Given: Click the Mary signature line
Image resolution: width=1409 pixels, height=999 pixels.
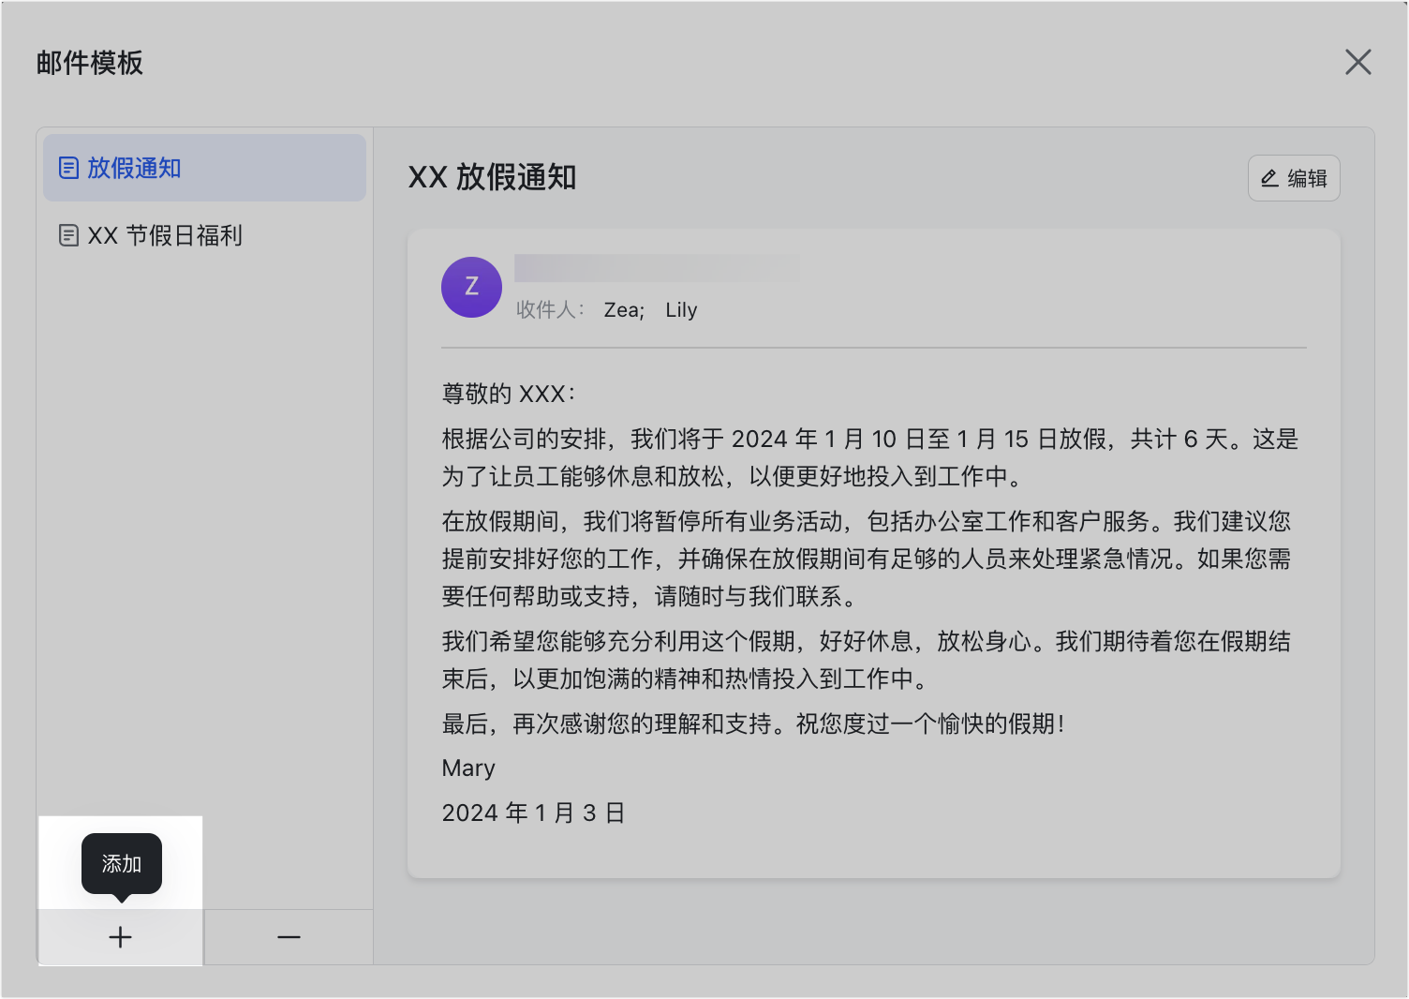Looking at the screenshot, I should (468, 768).
